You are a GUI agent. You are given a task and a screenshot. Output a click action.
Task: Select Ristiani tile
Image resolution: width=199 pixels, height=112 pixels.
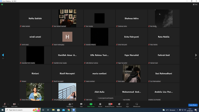pos(35,73)
